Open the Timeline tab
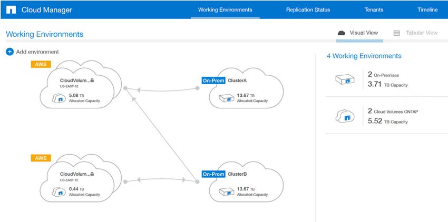Image resolution: width=448 pixels, height=222 pixels. [427, 9]
